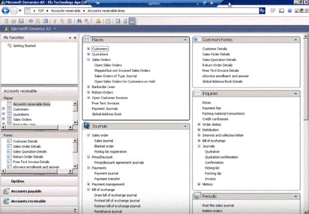Click the Go button beside address bar
The image size is (309, 214).
pyautogui.click(x=262, y=11)
